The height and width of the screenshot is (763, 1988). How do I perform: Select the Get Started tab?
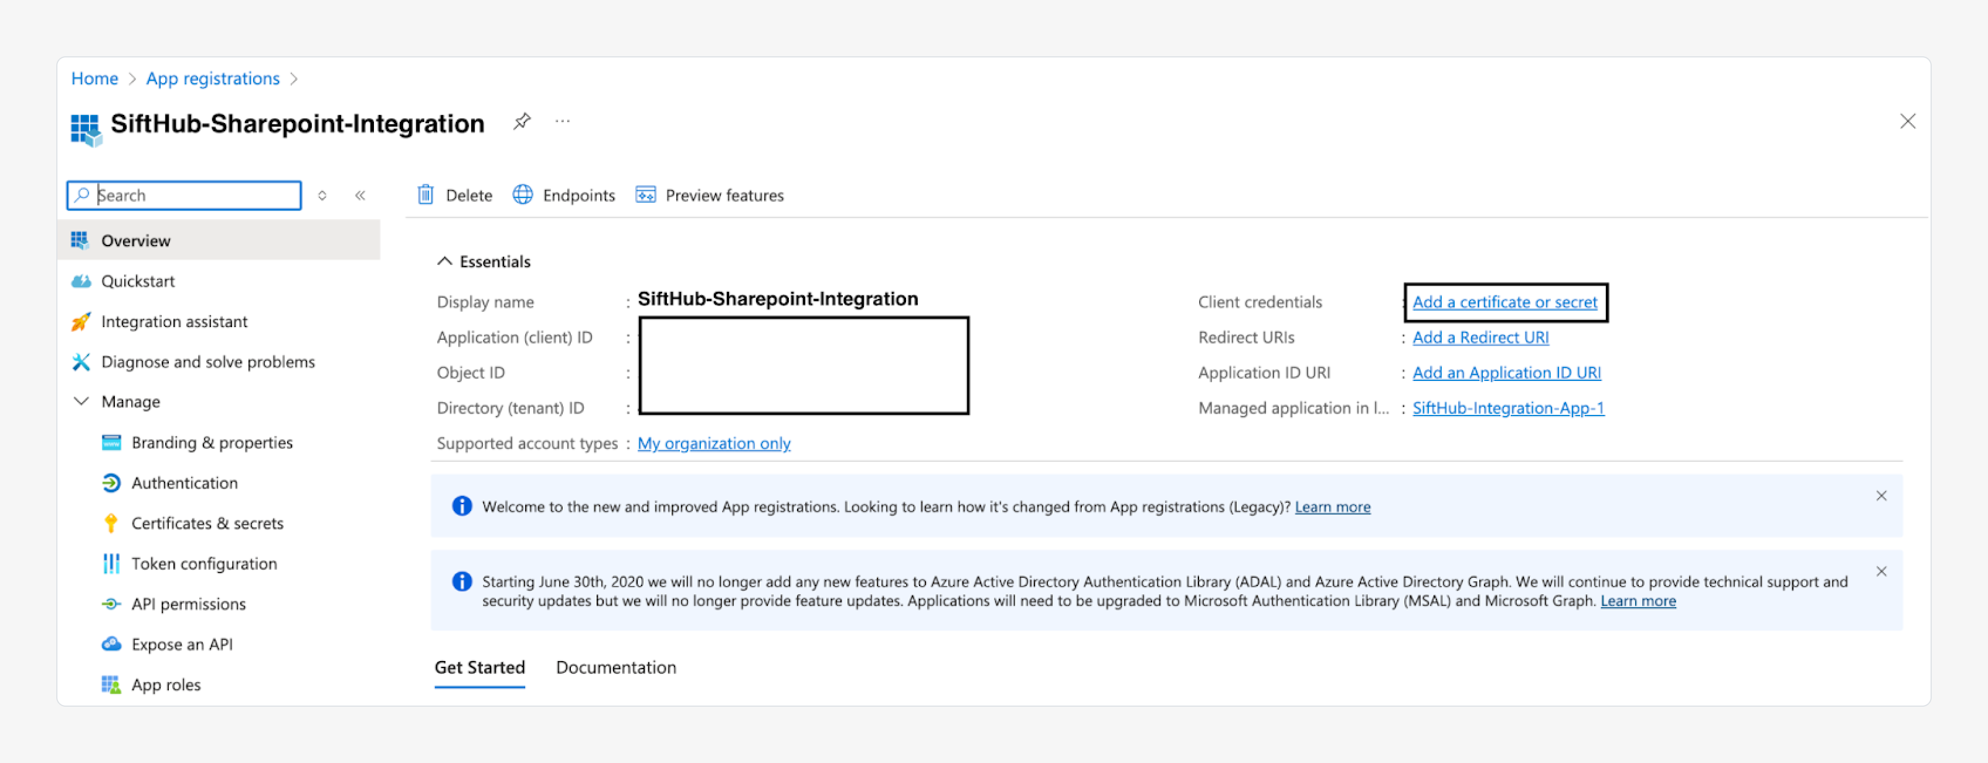(479, 667)
